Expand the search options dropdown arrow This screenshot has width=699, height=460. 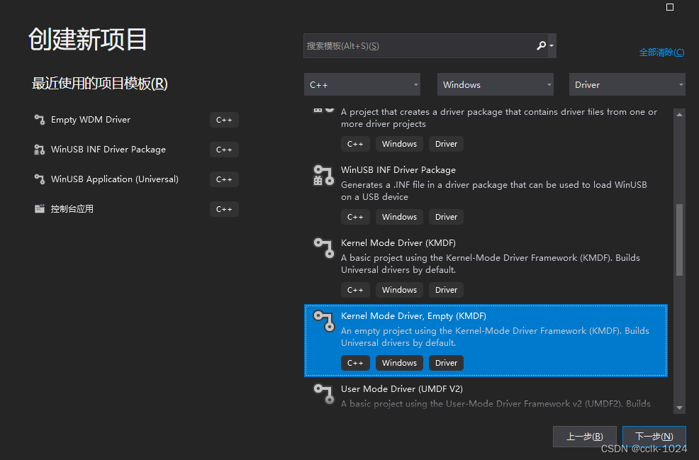(x=552, y=45)
